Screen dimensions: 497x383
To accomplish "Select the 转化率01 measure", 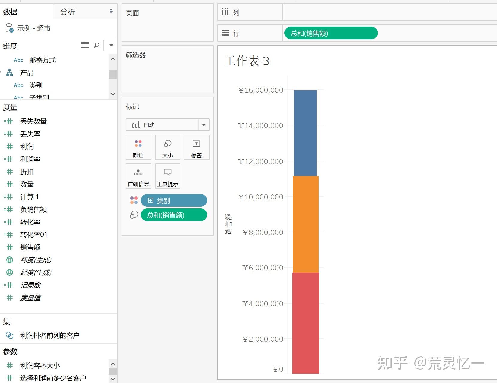I will 34,235.
